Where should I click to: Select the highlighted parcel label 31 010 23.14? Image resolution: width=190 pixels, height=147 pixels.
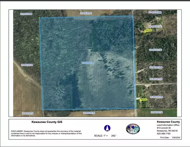(x=87, y=63)
